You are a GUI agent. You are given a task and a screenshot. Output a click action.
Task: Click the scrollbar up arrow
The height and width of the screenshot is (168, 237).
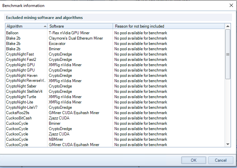(x=228, y=26)
